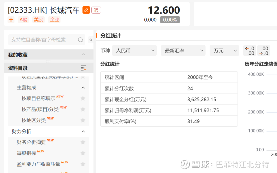Select the 累计分红次数 row label
The width and height of the screenshot is (277, 173).
click(119, 88)
